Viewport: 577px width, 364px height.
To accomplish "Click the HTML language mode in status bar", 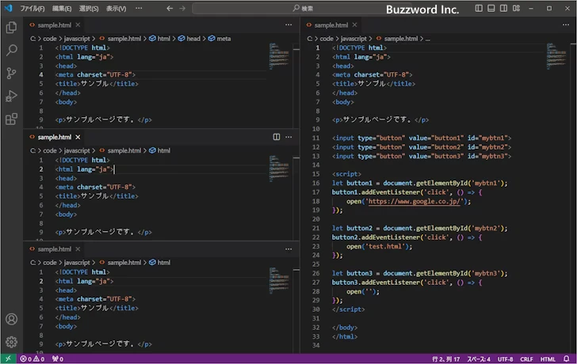I will (548, 358).
